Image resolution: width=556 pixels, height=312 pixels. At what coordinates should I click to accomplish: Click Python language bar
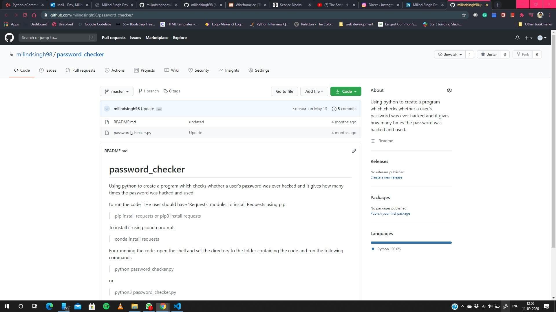coord(411,243)
